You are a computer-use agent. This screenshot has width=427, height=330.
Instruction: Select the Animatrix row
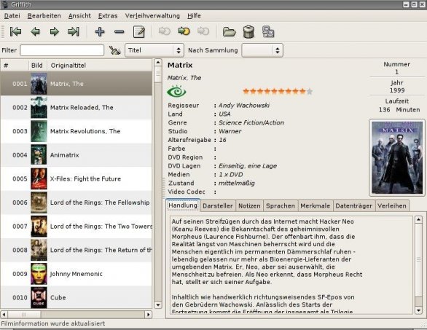pyautogui.click(x=76, y=155)
